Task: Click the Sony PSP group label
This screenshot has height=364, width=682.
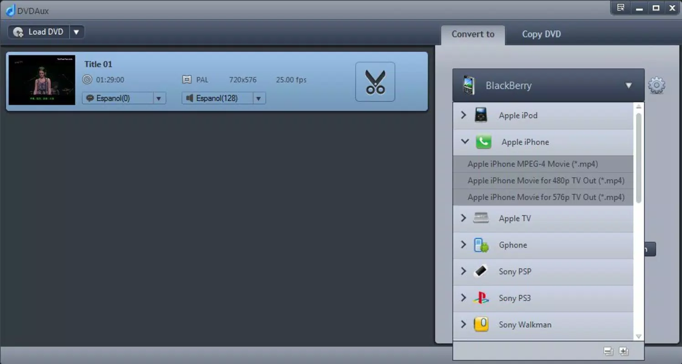Action: tap(515, 272)
